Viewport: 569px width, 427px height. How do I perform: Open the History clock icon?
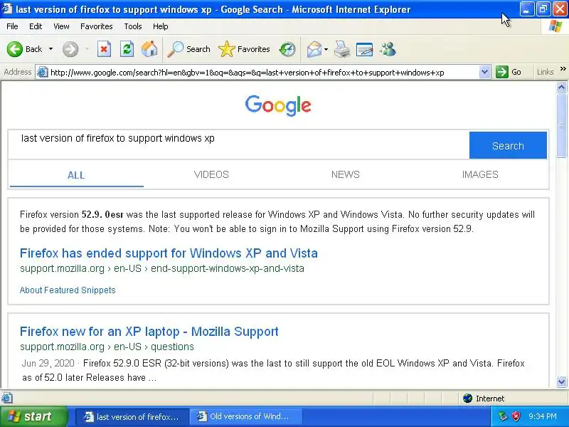point(287,49)
